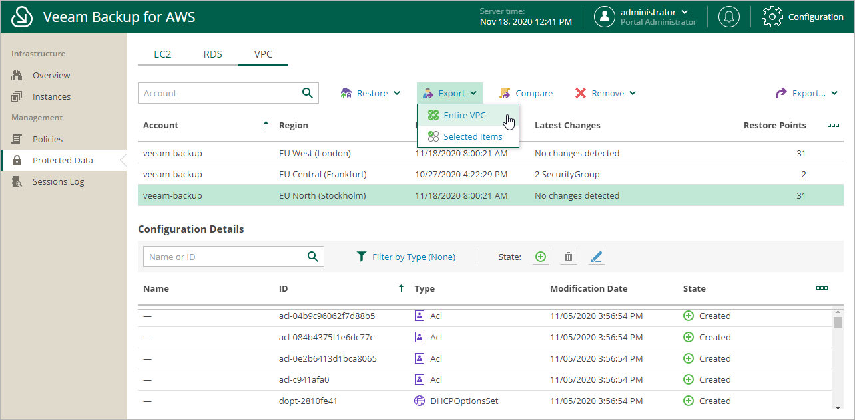Click the details table scrollbar thumb
Screen dimensions: 855x420
[x=838, y=322]
